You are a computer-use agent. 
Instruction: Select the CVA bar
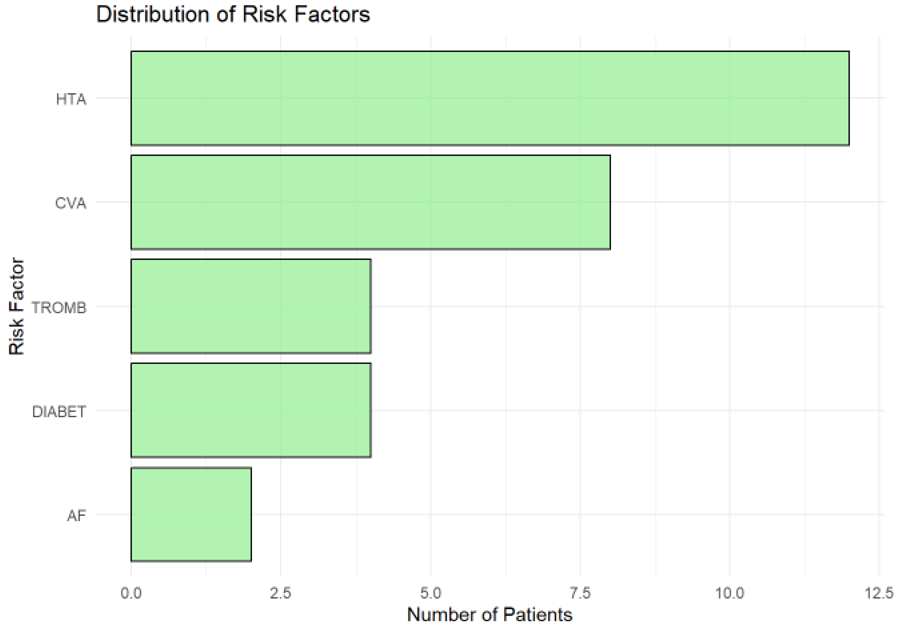370,202
